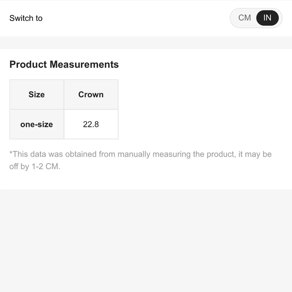Switch units to CM
Image resolution: width=292 pixels, height=292 pixels.
(244, 18)
